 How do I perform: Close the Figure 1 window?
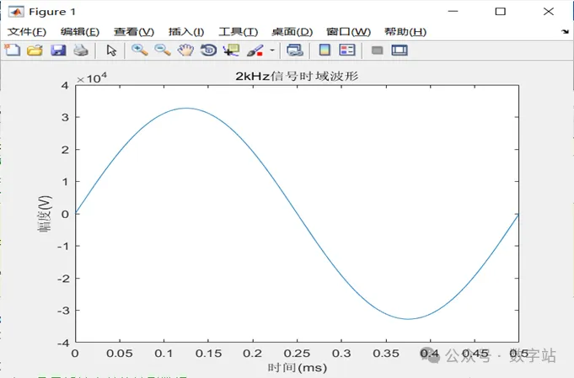(549, 11)
